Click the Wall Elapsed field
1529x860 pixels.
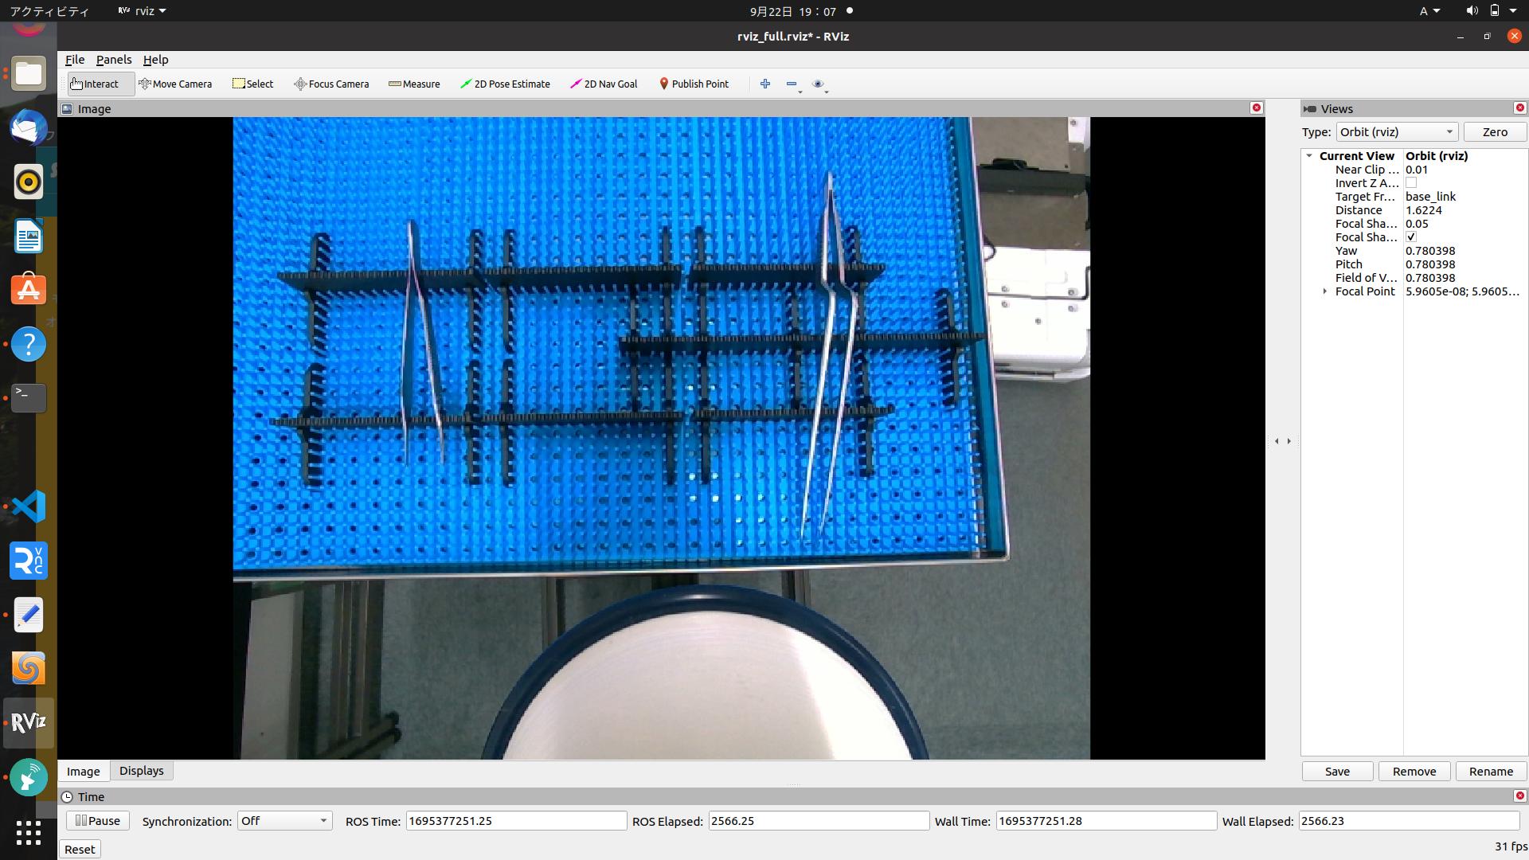click(1409, 821)
